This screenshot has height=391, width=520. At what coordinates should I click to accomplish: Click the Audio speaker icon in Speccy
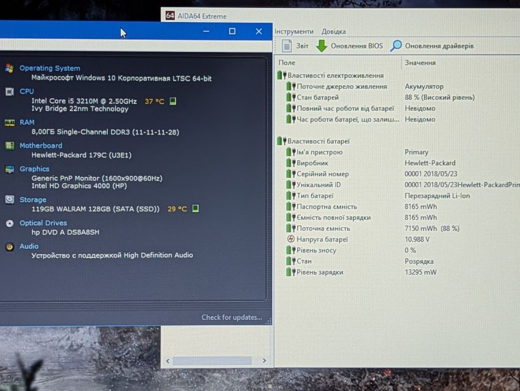pos(10,247)
